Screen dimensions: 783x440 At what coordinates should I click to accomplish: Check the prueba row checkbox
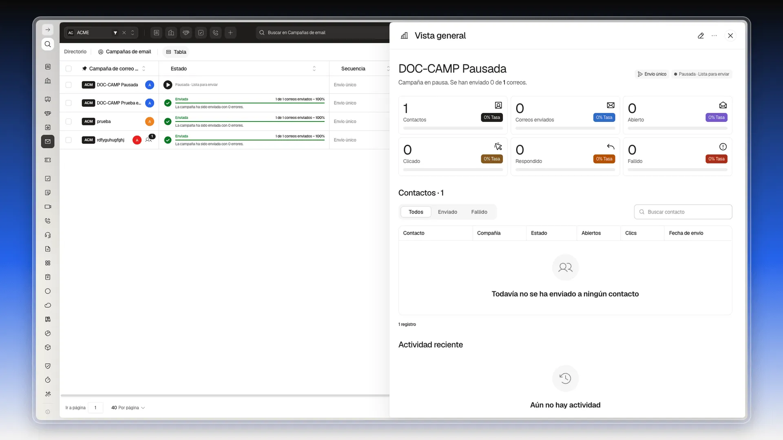click(69, 121)
